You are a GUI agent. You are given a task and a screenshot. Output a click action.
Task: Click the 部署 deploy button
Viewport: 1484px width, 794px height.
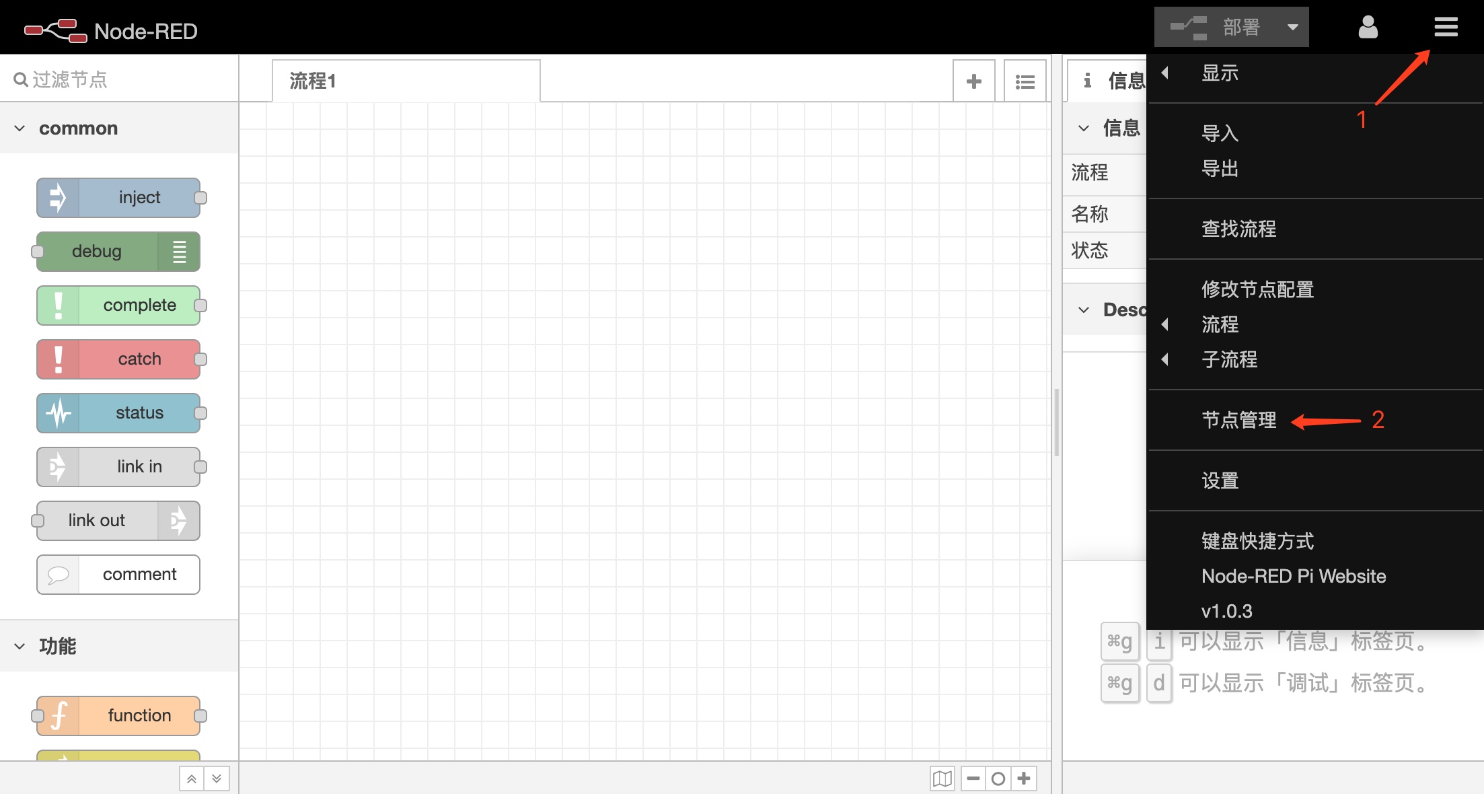[x=1242, y=27]
